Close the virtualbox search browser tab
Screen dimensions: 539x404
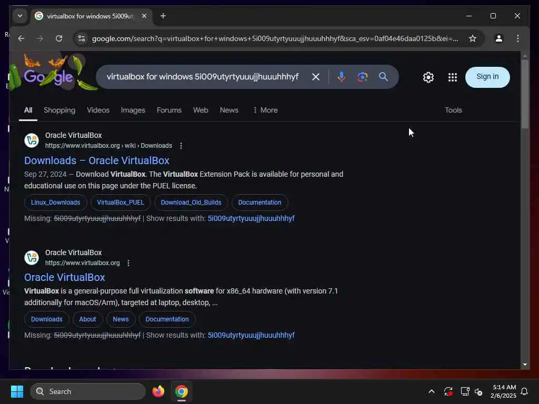[144, 16]
